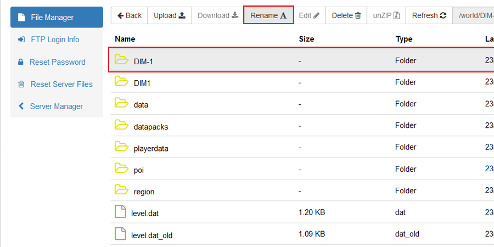Click the Size column header
494x247 pixels.
coord(306,39)
